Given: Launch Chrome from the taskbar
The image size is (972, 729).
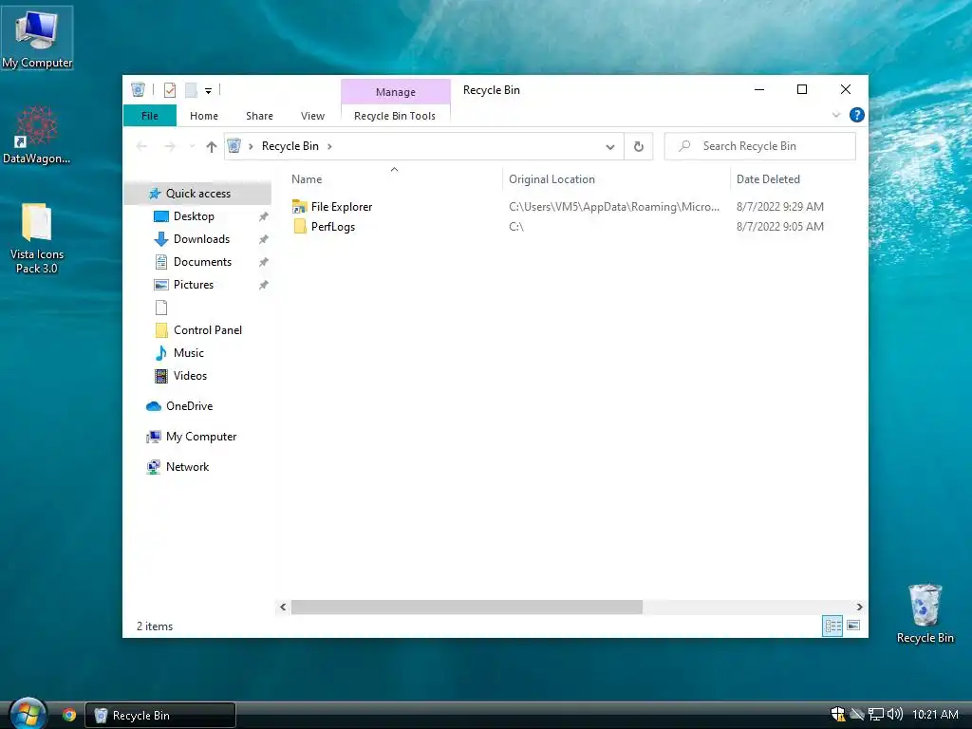Looking at the screenshot, I should pyautogui.click(x=69, y=715).
